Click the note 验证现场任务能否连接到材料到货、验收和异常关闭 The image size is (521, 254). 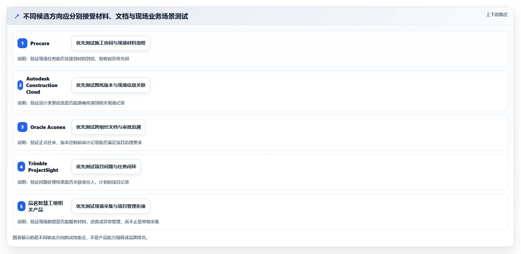click(x=80, y=59)
